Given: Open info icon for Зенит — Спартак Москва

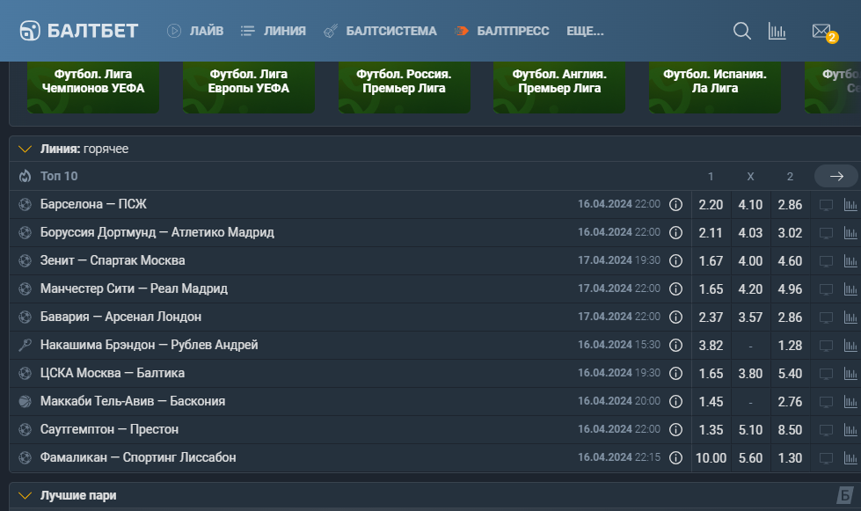Looking at the screenshot, I should tap(675, 260).
